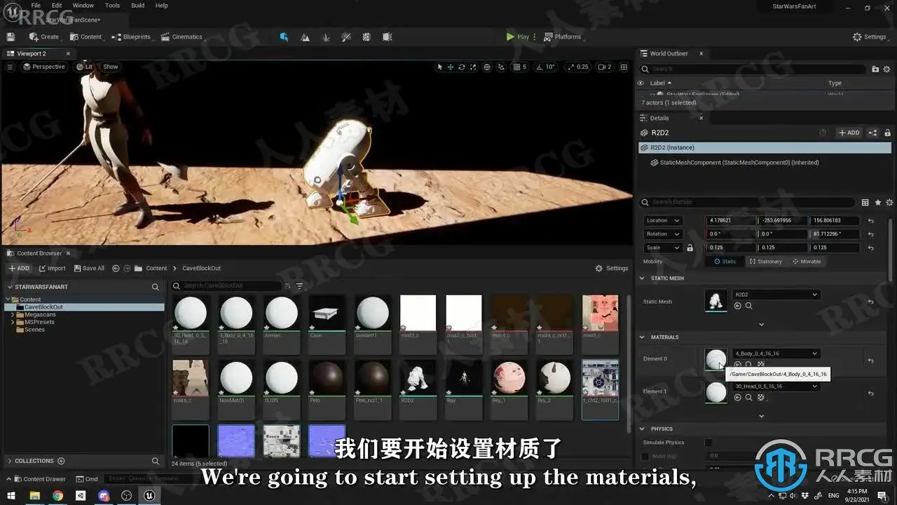Collapse the MATERIALS section

(641, 337)
